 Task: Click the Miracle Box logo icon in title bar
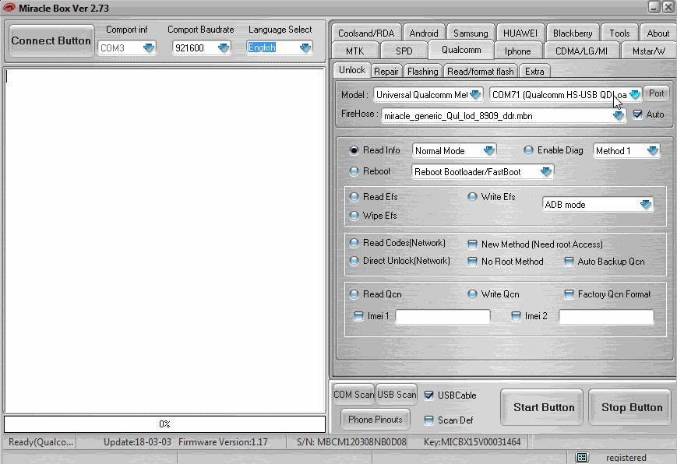[9, 8]
